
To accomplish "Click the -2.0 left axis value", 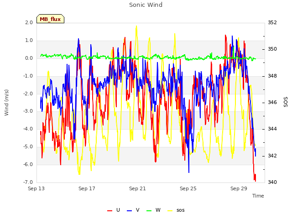I will tap(28, 94).
